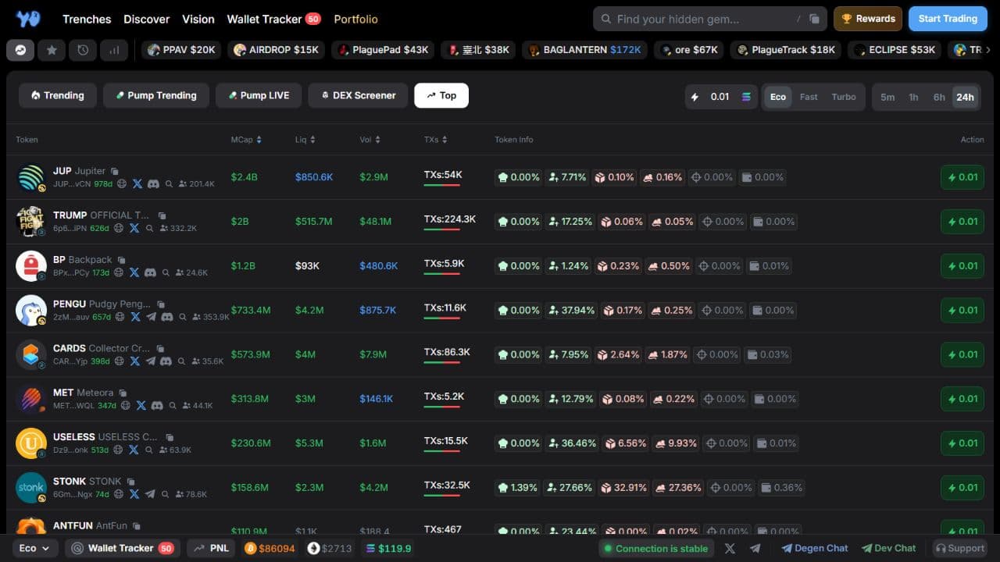Search MET Meteora with magnifier icon
Image resolution: width=1000 pixels, height=562 pixels.
(173, 406)
